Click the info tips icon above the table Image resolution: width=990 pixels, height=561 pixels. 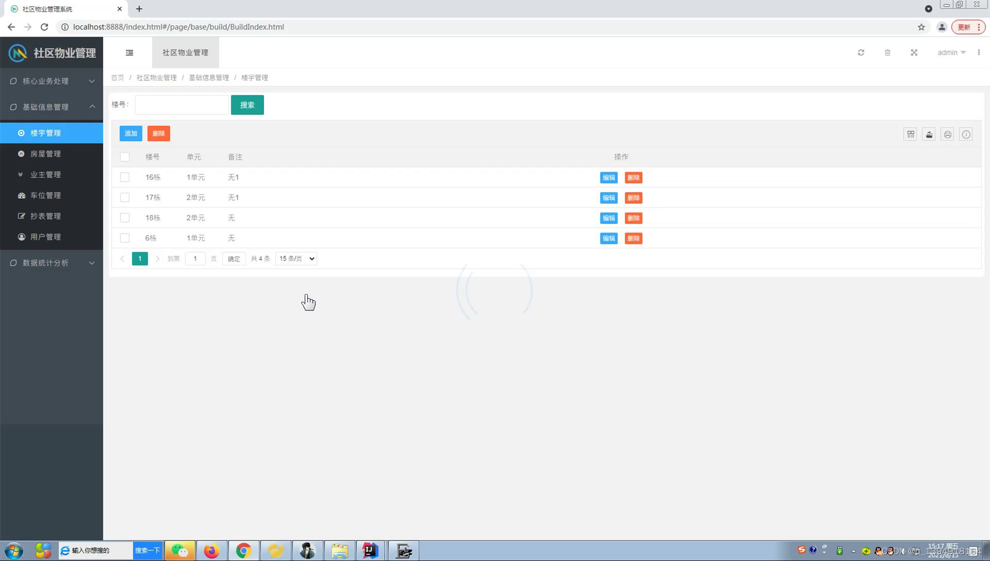(x=966, y=135)
